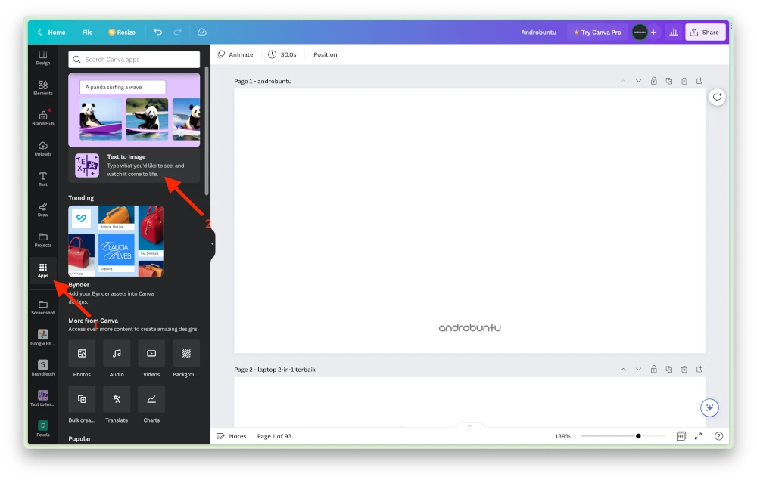Click the Try Canva Pro button
Screen dimensions: 757x480
[597, 32]
